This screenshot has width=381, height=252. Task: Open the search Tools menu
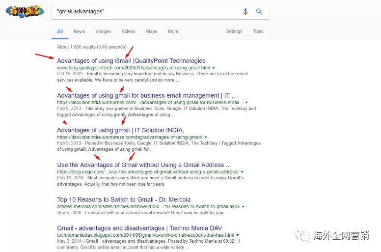click(x=258, y=31)
